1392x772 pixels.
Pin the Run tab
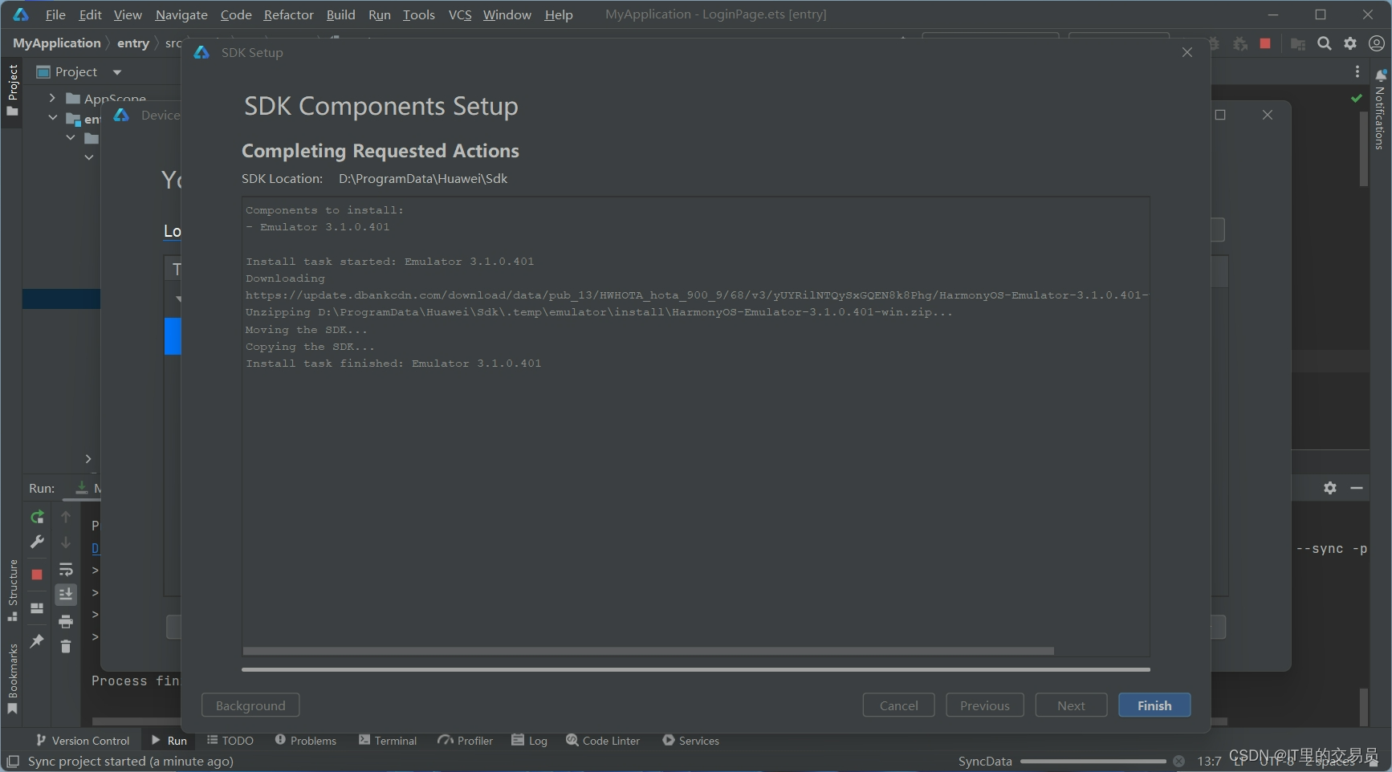pos(37,641)
